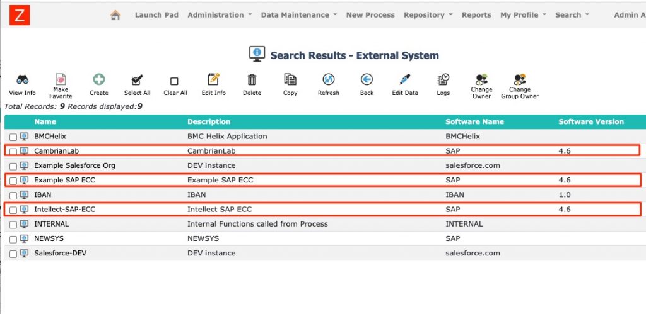This screenshot has width=646, height=314.
Task: Create a new external system
Action: (x=99, y=79)
